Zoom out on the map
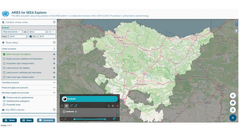Viewport: 239px width, 136px height. click(237, 25)
